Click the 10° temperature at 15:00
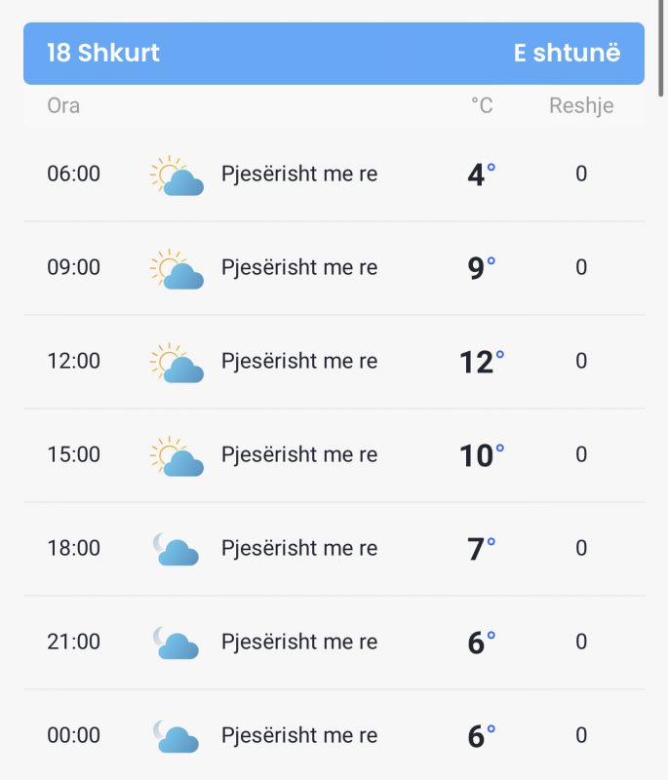This screenshot has width=668, height=780. pos(482,454)
